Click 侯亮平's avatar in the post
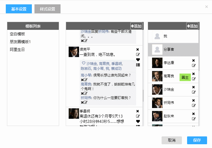Image resolution: width=212 pixels, height=148 pixels. click(74, 52)
